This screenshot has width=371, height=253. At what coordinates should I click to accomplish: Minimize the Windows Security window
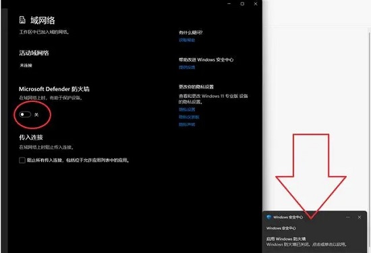point(229,4)
